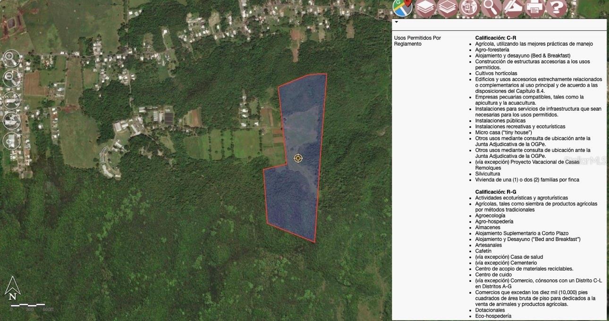Click the first layers stack icon beside Google Maps
Screen dimensions: 609x321
pos(425,8)
